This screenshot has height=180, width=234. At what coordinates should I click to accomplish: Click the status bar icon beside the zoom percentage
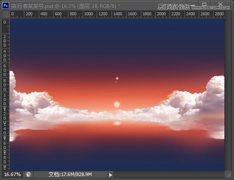click(28, 174)
